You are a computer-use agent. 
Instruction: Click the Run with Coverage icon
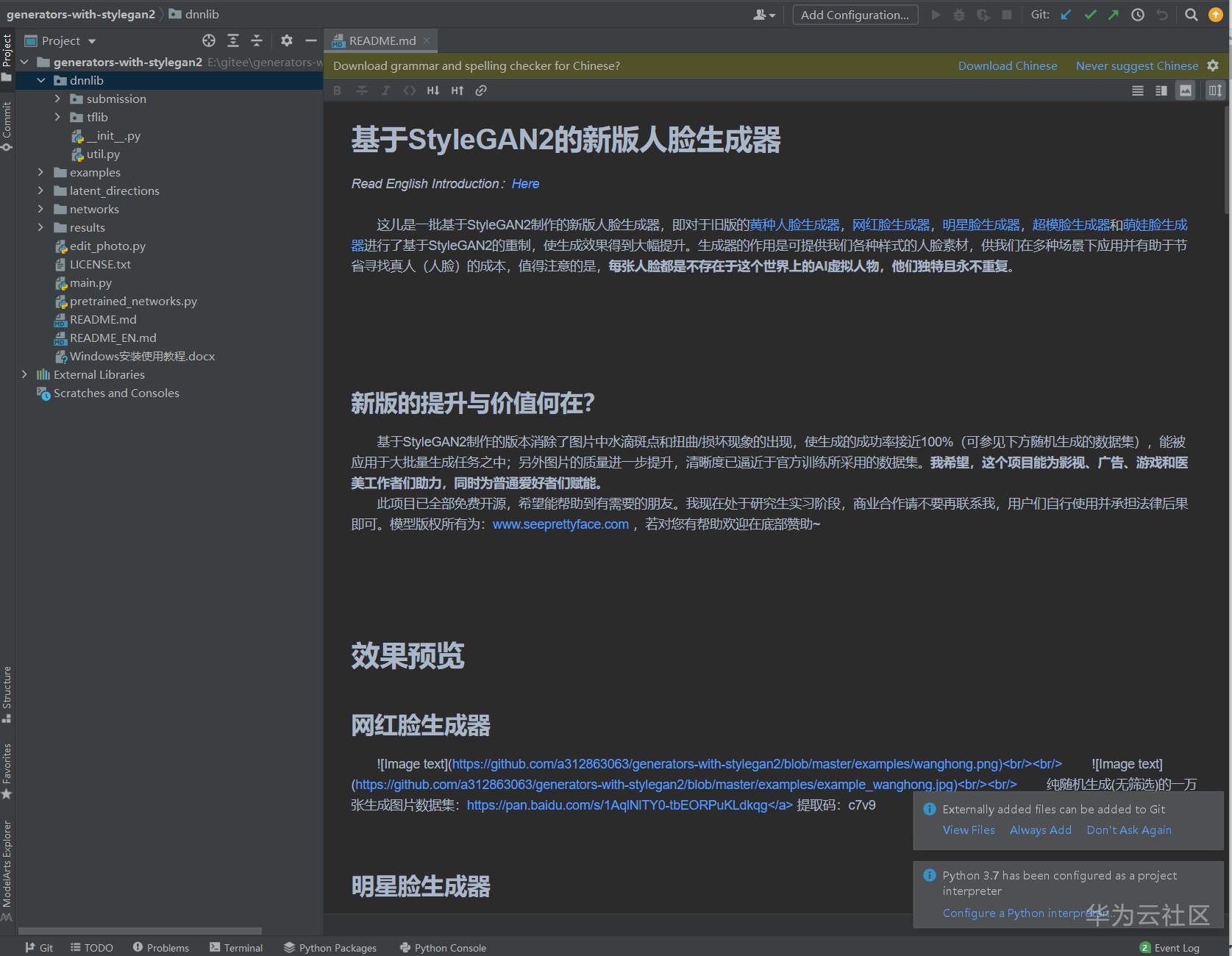point(983,15)
